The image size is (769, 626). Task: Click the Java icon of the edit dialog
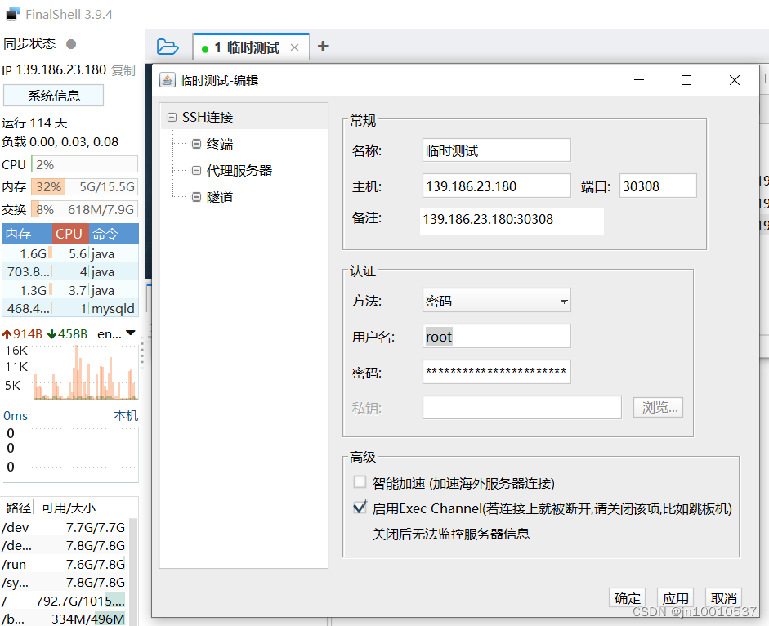(x=168, y=80)
